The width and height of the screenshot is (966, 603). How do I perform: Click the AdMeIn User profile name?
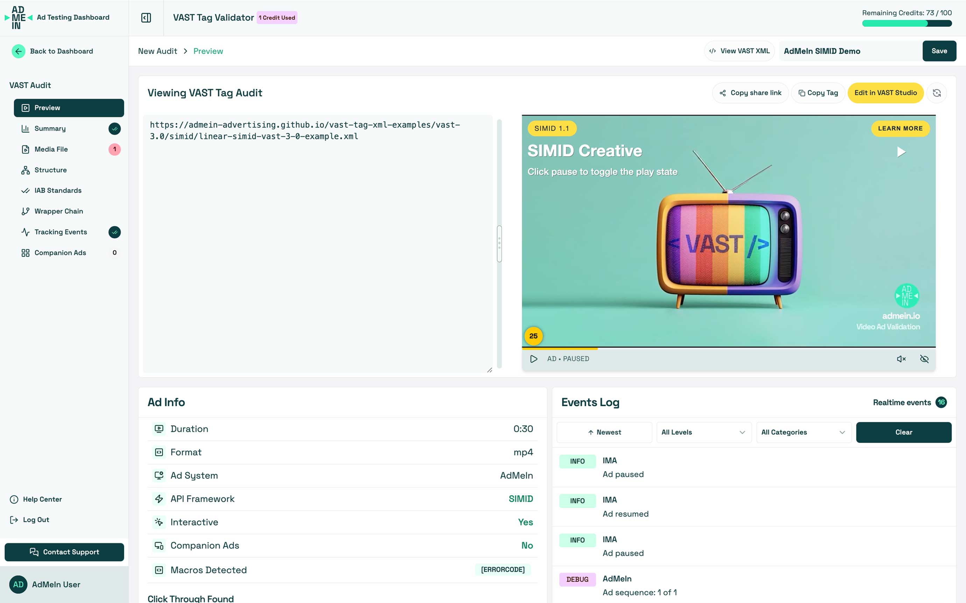(x=56, y=585)
